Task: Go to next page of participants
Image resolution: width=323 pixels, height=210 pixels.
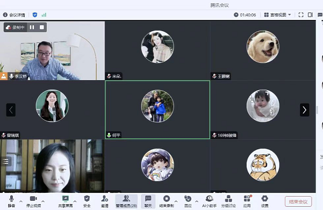Action: 305,110
